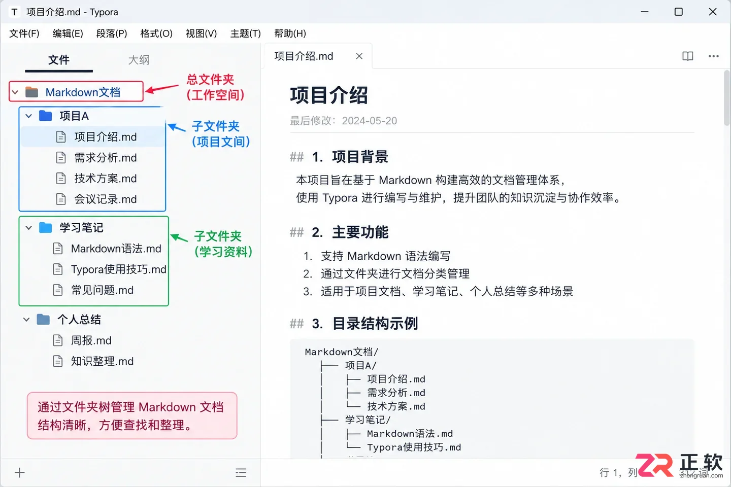731x487 pixels.
Task: Click the 项目介绍 document title heading
Action: [x=329, y=95]
